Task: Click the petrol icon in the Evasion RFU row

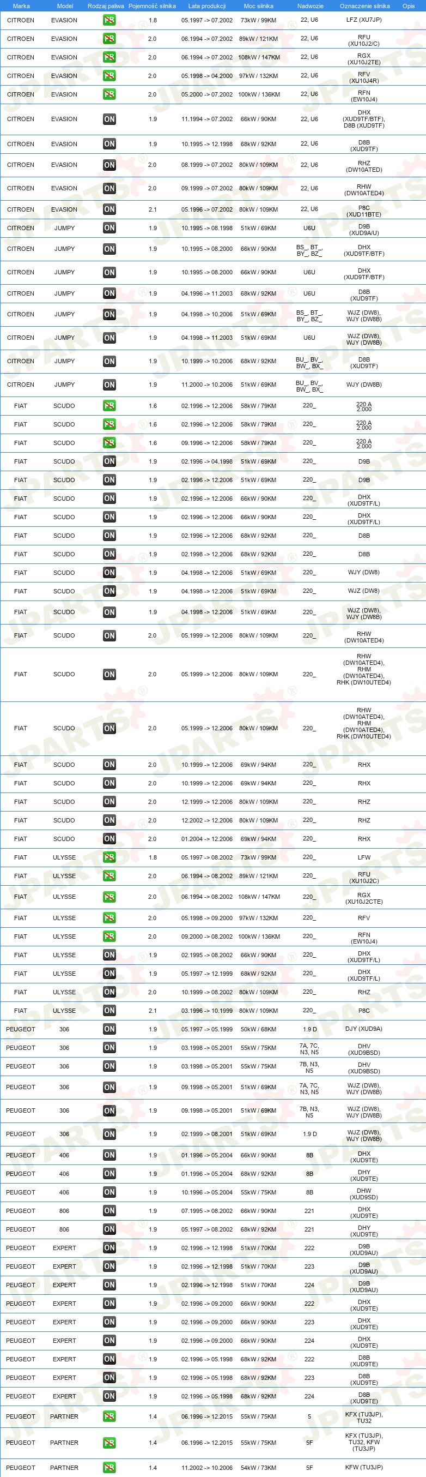Action: [x=109, y=39]
